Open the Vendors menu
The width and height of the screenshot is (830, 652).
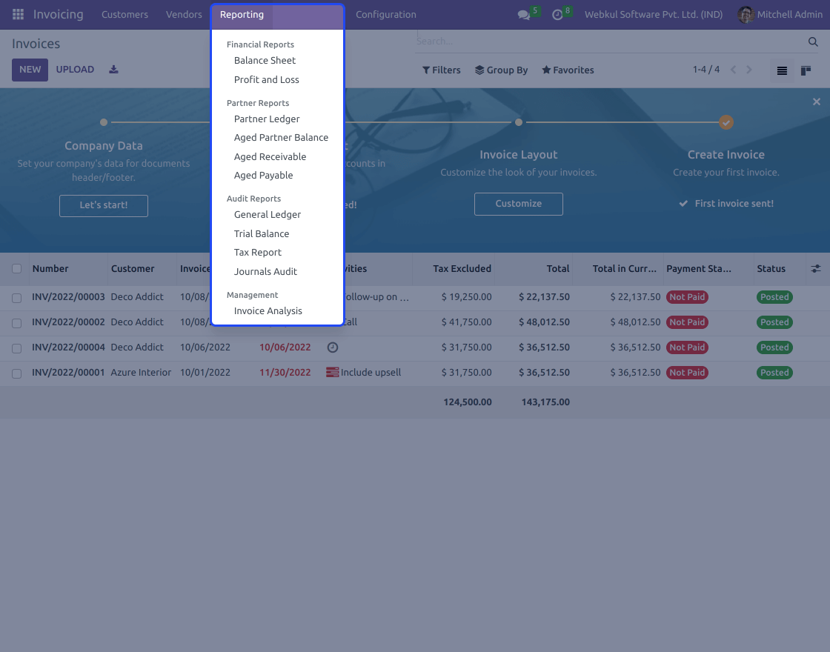(184, 14)
